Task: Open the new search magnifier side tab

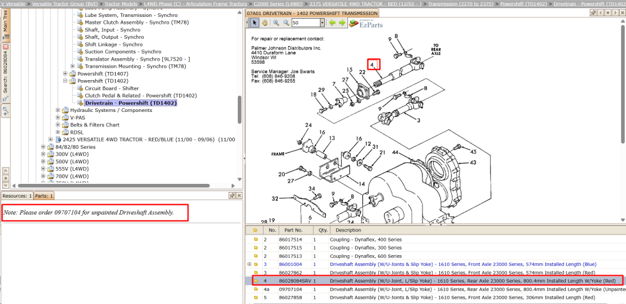Action: (6, 111)
